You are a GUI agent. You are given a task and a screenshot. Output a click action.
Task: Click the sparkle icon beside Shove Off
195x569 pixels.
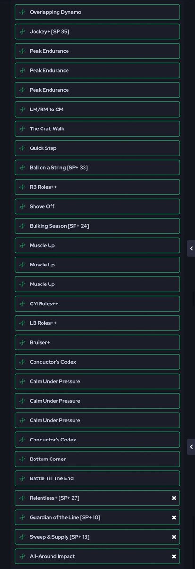[22, 207]
